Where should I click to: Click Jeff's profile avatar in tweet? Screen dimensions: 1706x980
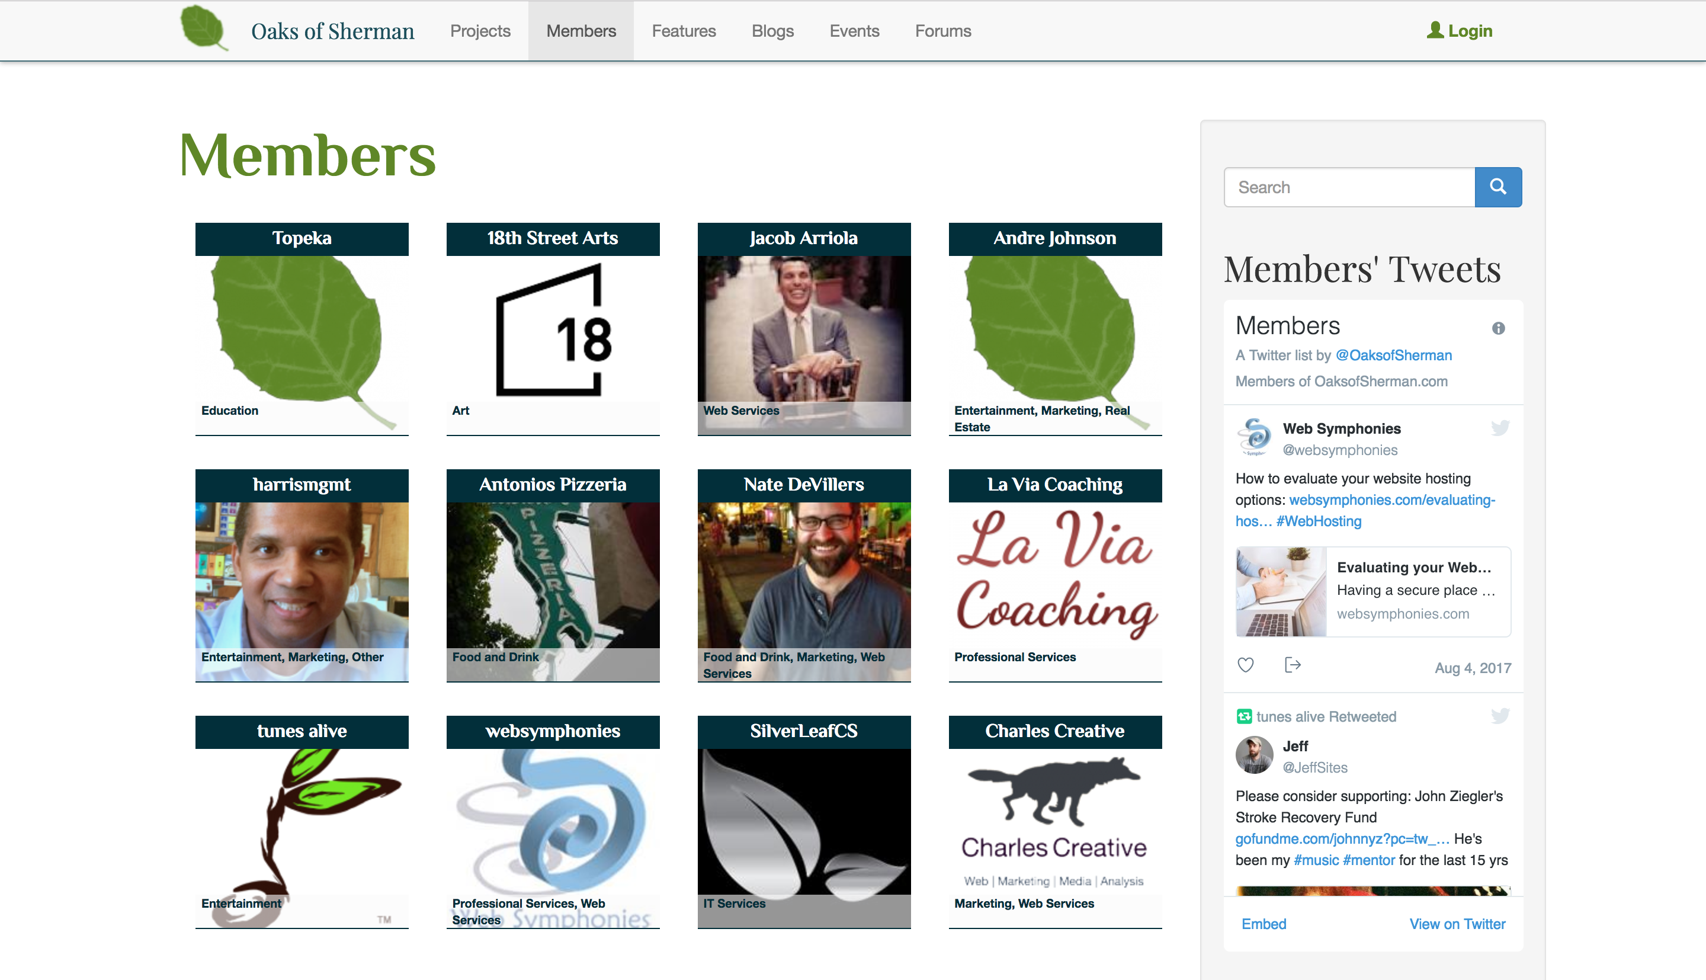pyautogui.click(x=1254, y=754)
